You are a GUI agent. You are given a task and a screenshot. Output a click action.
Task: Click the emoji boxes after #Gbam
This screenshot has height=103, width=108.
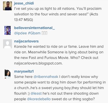coord(44,33)
